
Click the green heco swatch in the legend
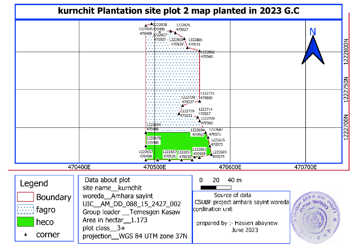click(x=26, y=222)
